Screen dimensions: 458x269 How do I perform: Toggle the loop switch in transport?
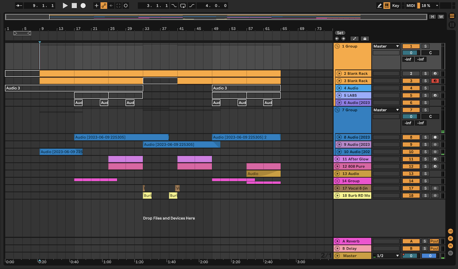(183, 6)
